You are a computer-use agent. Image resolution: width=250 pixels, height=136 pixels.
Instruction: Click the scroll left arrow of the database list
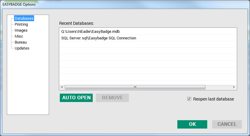pos(62,87)
